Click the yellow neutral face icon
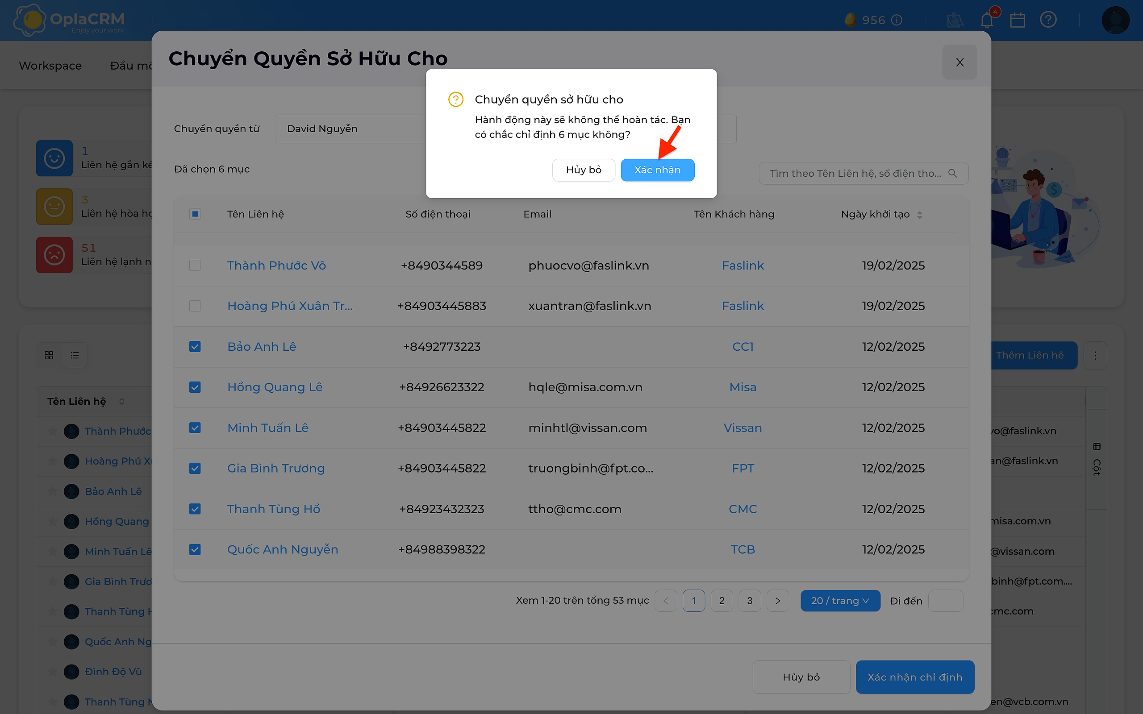Viewport: 1143px width, 714px height. click(54, 206)
